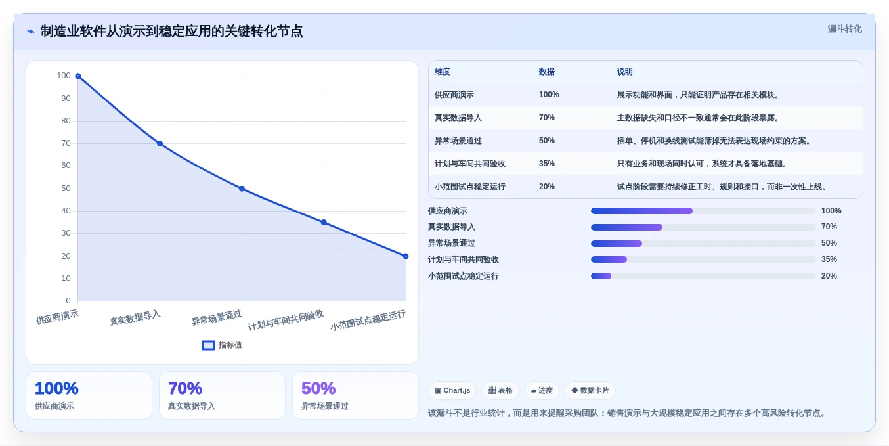Image resolution: width=889 pixels, height=446 pixels.
Task: Click the 100% 供应商演示 stat card
Action: (89, 395)
